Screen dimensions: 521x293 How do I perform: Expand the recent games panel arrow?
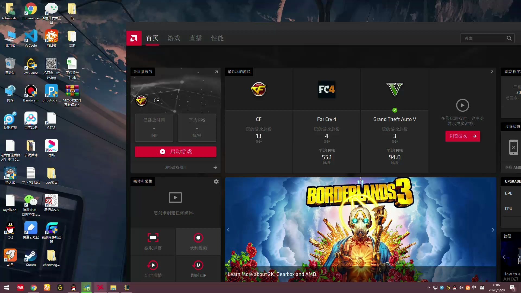coord(492,72)
